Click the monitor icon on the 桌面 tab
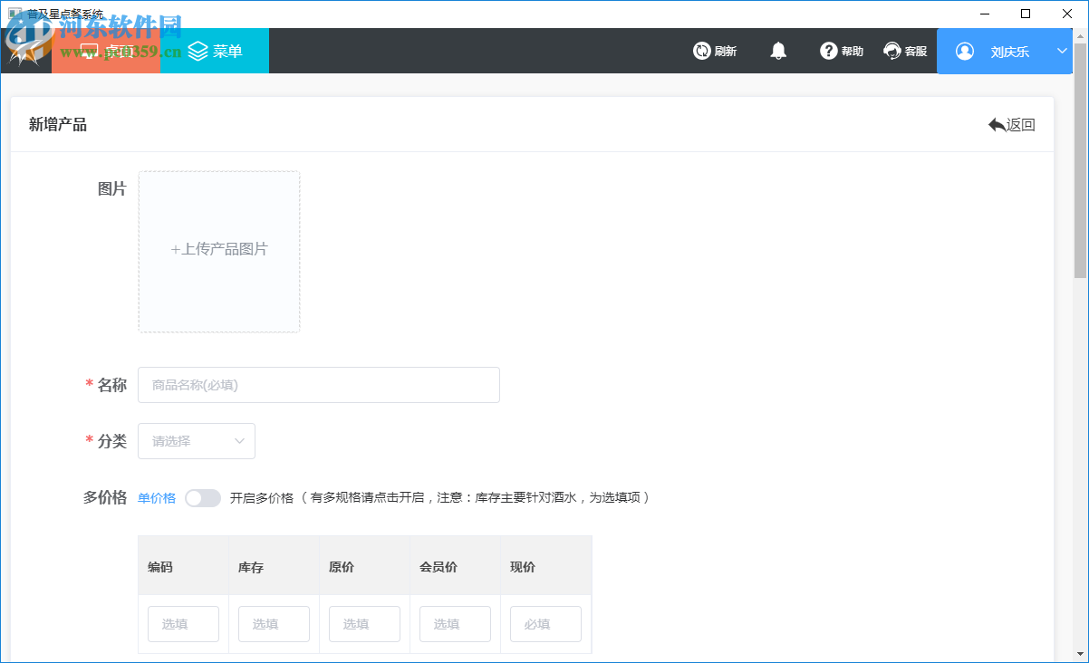 coord(88,51)
